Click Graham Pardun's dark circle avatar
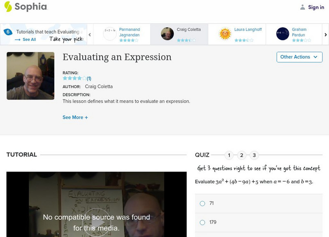Screen dimensions: 329x237 pos(283,34)
